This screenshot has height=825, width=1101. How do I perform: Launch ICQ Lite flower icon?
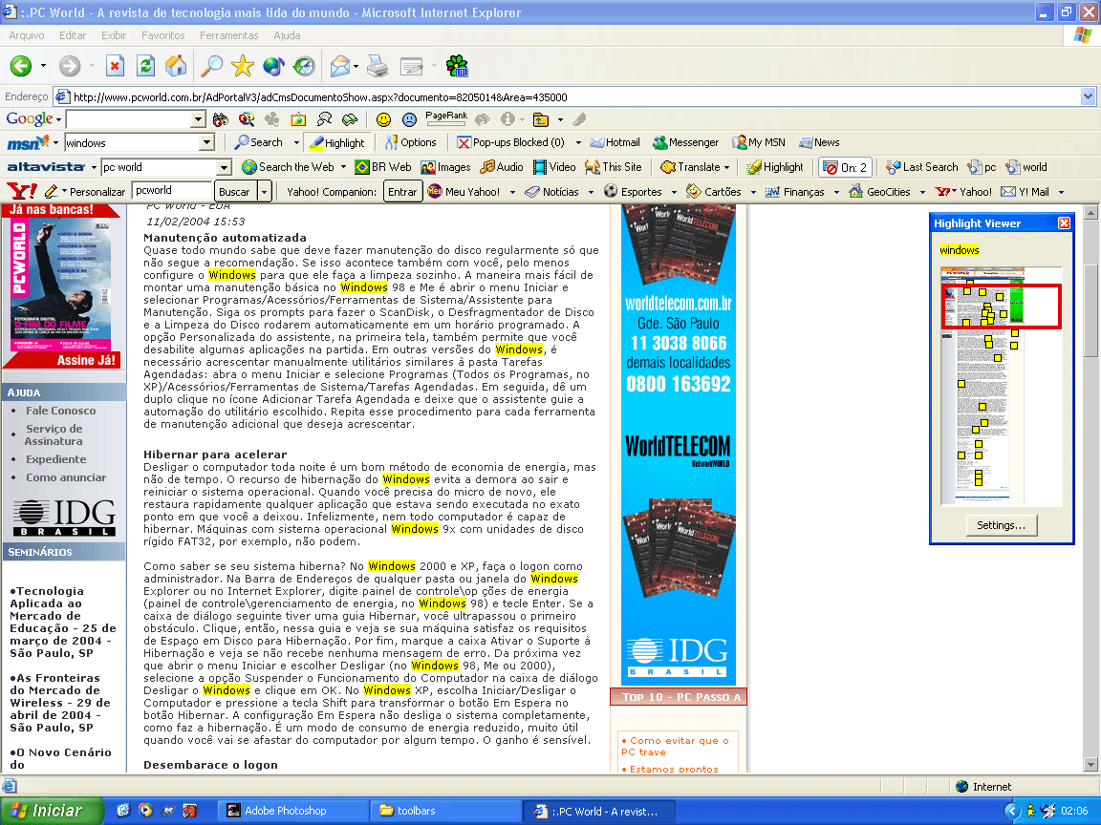pyautogui.click(x=457, y=66)
